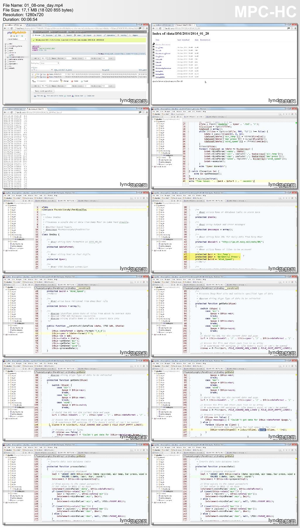
Task: Click Operations tab in phpMyAdmin frame
Action: click(110, 35)
